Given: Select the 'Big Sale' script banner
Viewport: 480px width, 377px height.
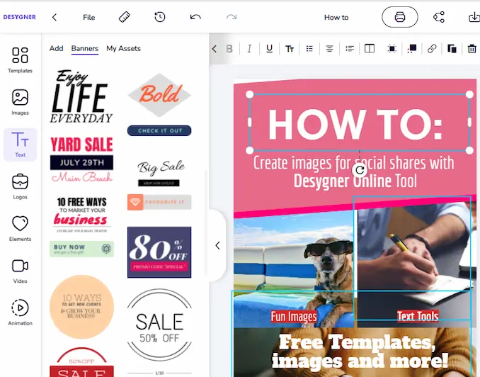Looking at the screenshot, I should click(160, 173).
